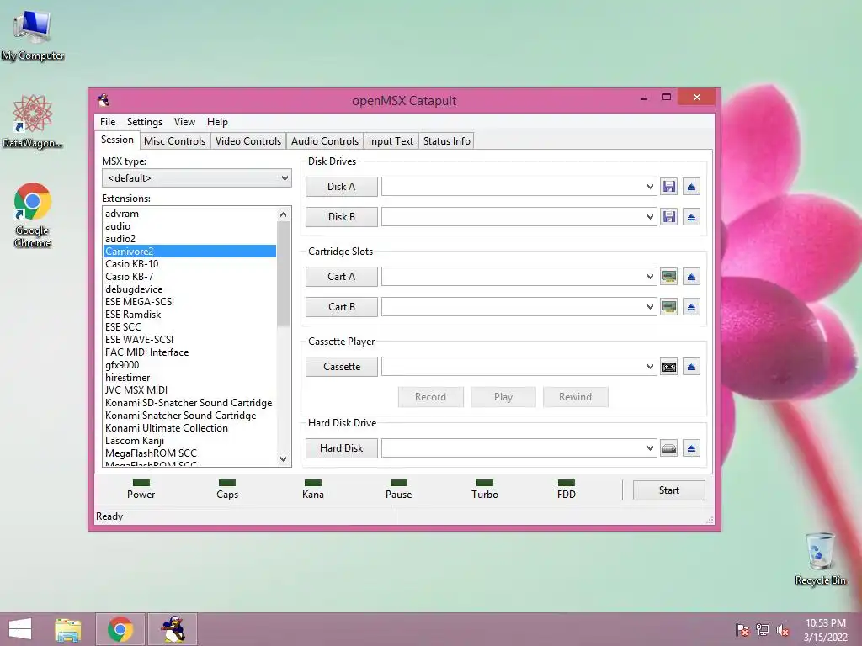Select Konami Ultimate Collection extension
The width and height of the screenshot is (862, 646).
189,428
